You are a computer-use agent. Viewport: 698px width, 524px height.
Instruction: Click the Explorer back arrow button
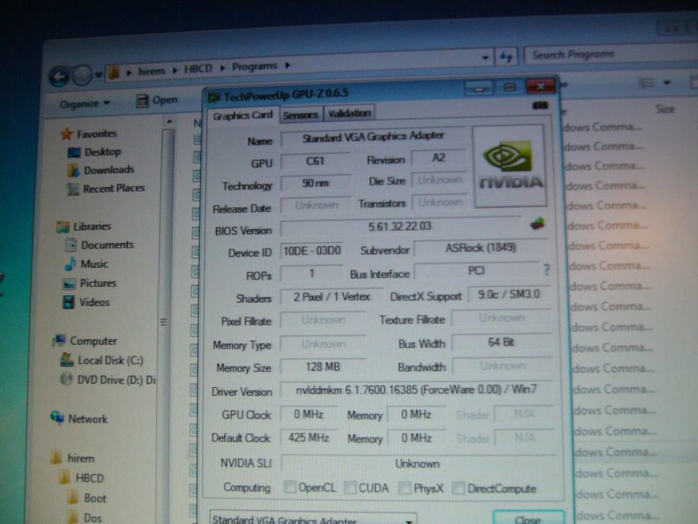59,77
